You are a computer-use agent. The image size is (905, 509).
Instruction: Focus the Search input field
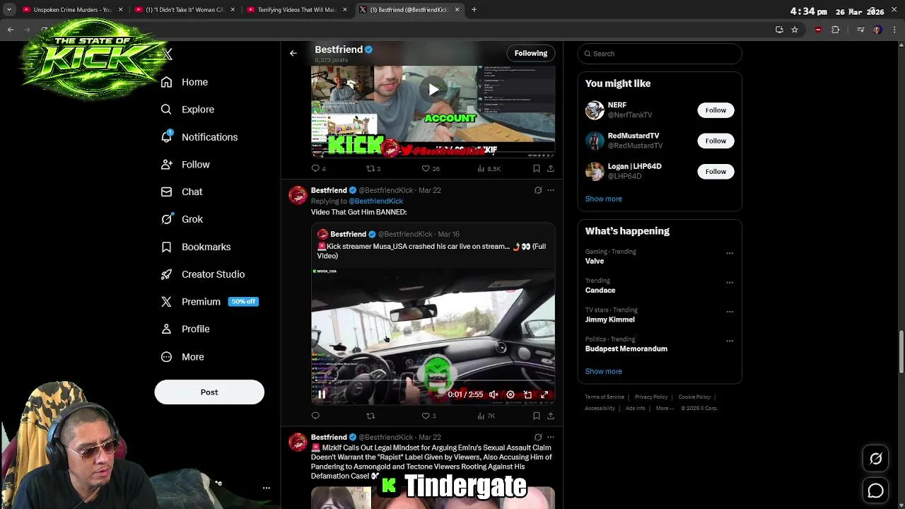(x=660, y=54)
